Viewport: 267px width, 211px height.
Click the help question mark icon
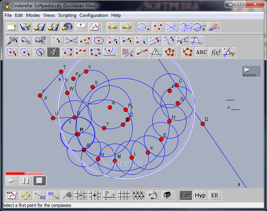click(81, 27)
